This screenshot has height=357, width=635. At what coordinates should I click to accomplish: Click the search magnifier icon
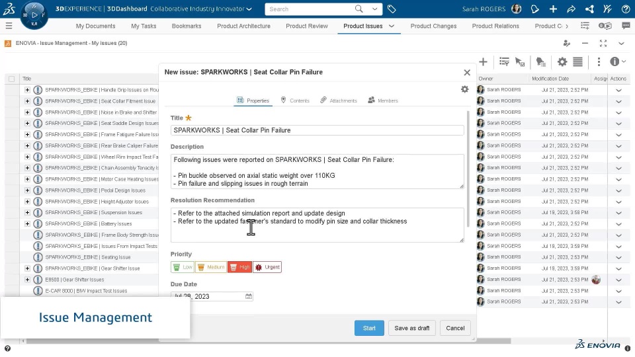pyautogui.click(x=359, y=9)
